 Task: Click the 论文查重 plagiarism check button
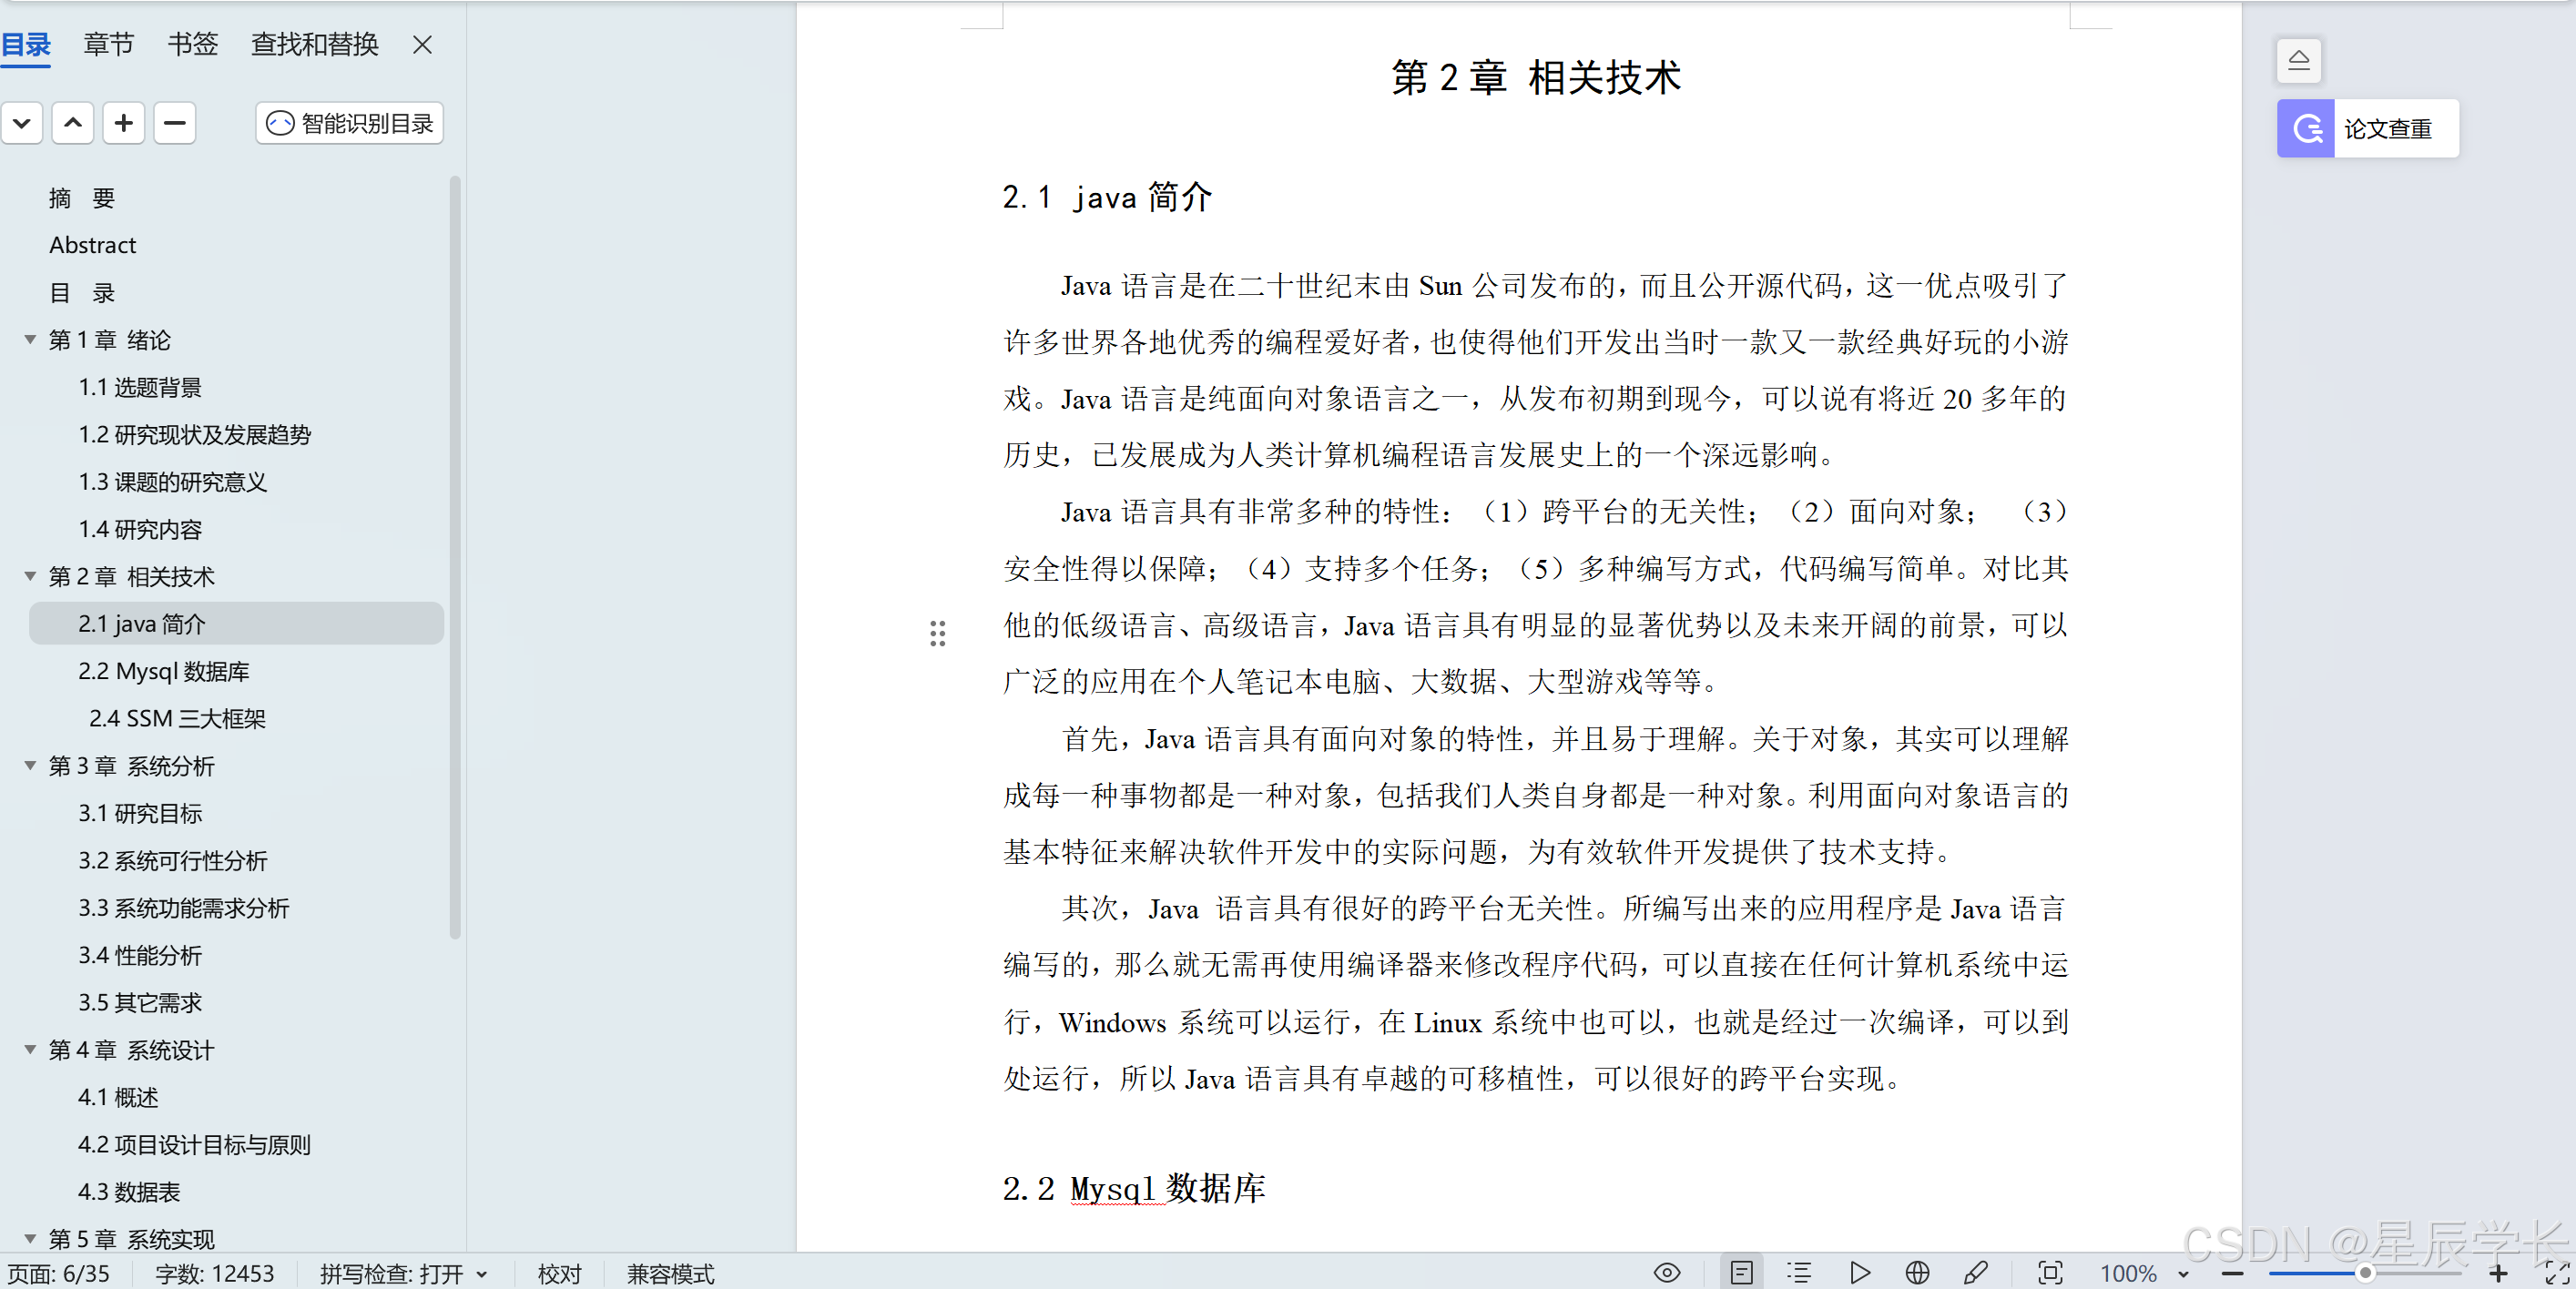click(x=2367, y=128)
